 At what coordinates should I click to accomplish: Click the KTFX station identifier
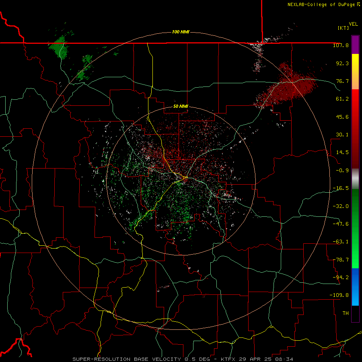point(228,359)
